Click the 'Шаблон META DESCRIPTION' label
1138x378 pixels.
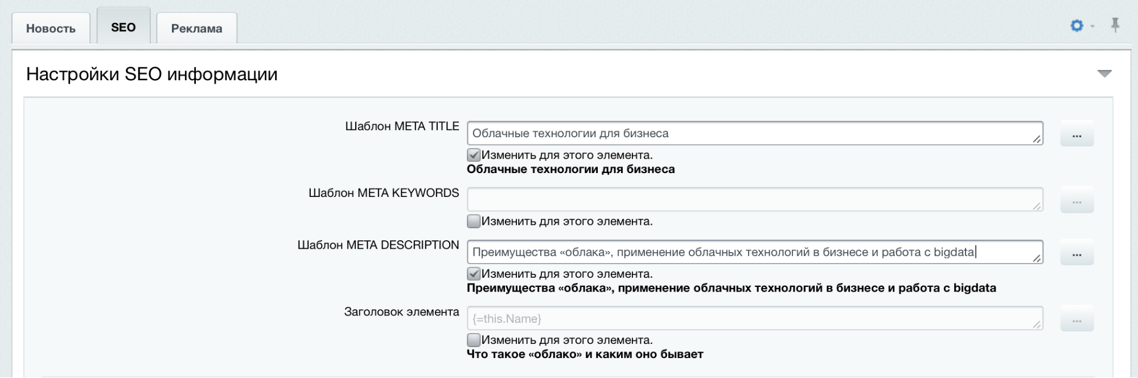tap(378, 245)
